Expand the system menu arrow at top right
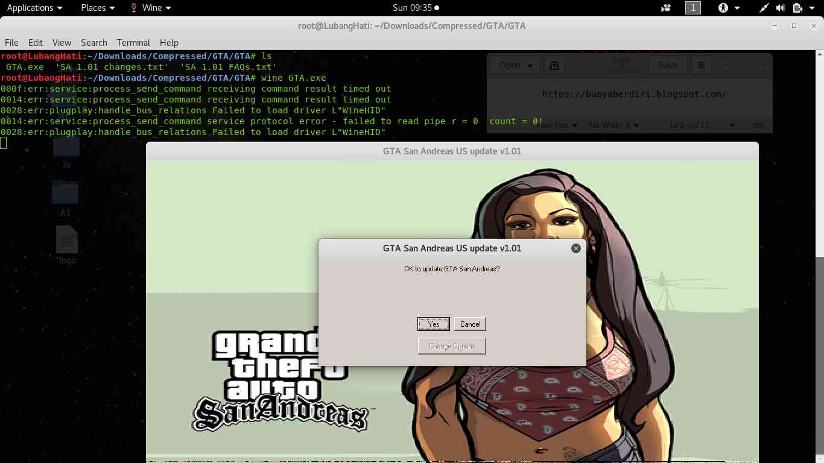The width and height of the screenshot is (824, 463). click(812, 8)
